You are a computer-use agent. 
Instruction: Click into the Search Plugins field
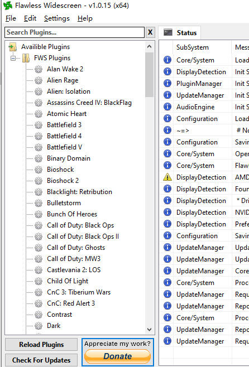click(x=74, y=32)
